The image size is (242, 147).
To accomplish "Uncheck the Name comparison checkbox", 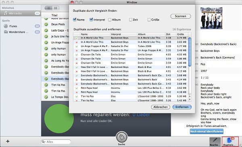I will 75,20.
